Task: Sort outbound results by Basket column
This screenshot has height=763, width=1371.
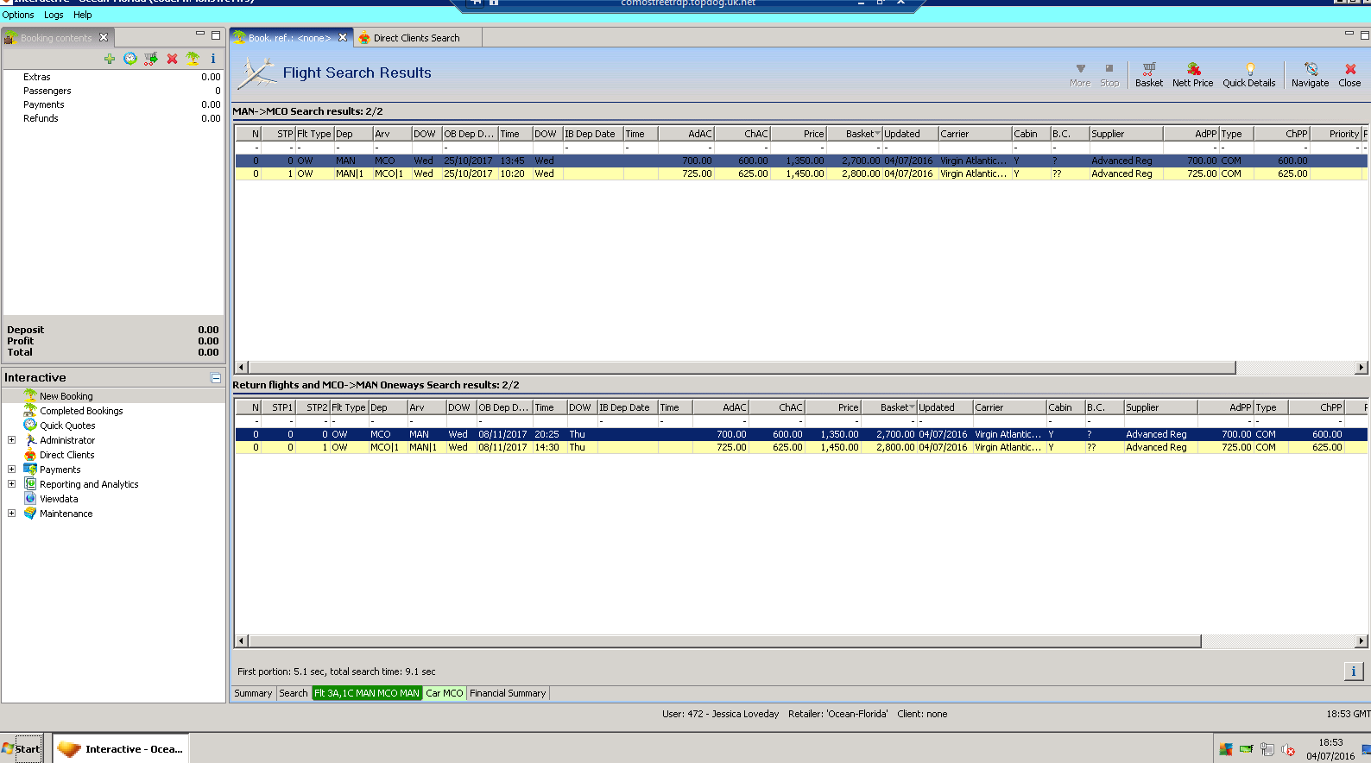Action: (x=855, y=134)
